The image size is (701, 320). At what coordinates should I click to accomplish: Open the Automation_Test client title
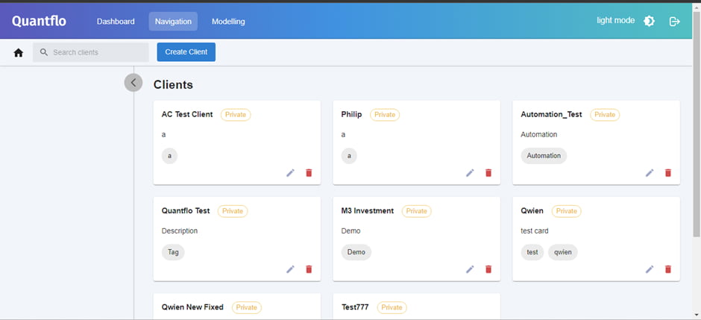pos(551,114)
